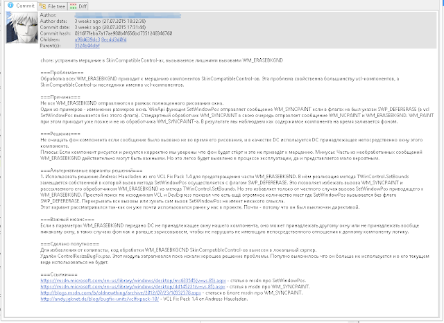Click the commit title line starting with "chore:"
This screenshot has height=323, width=444.
[x=162, y=60]
